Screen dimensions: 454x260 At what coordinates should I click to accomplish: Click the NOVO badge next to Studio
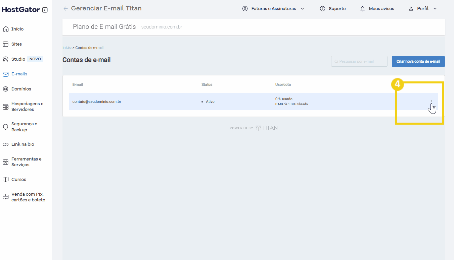35,59
